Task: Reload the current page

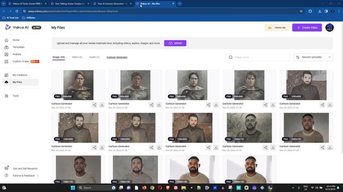Action: (17, 11)
